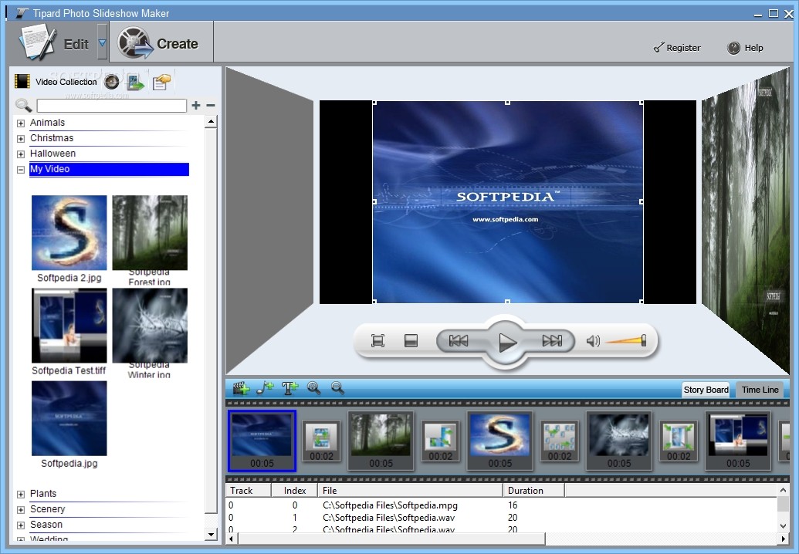This screenshot has height=554, width=799.
Task: Open Help
Action: 744,47
